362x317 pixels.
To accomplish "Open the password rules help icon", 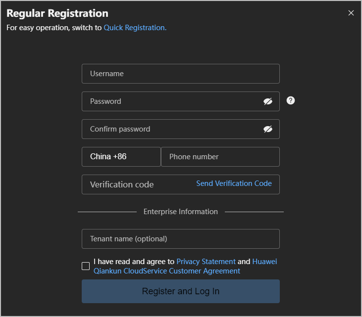I will point(290,100).
